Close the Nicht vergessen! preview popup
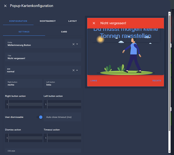 pyautogui.click(x=94, y=23)
